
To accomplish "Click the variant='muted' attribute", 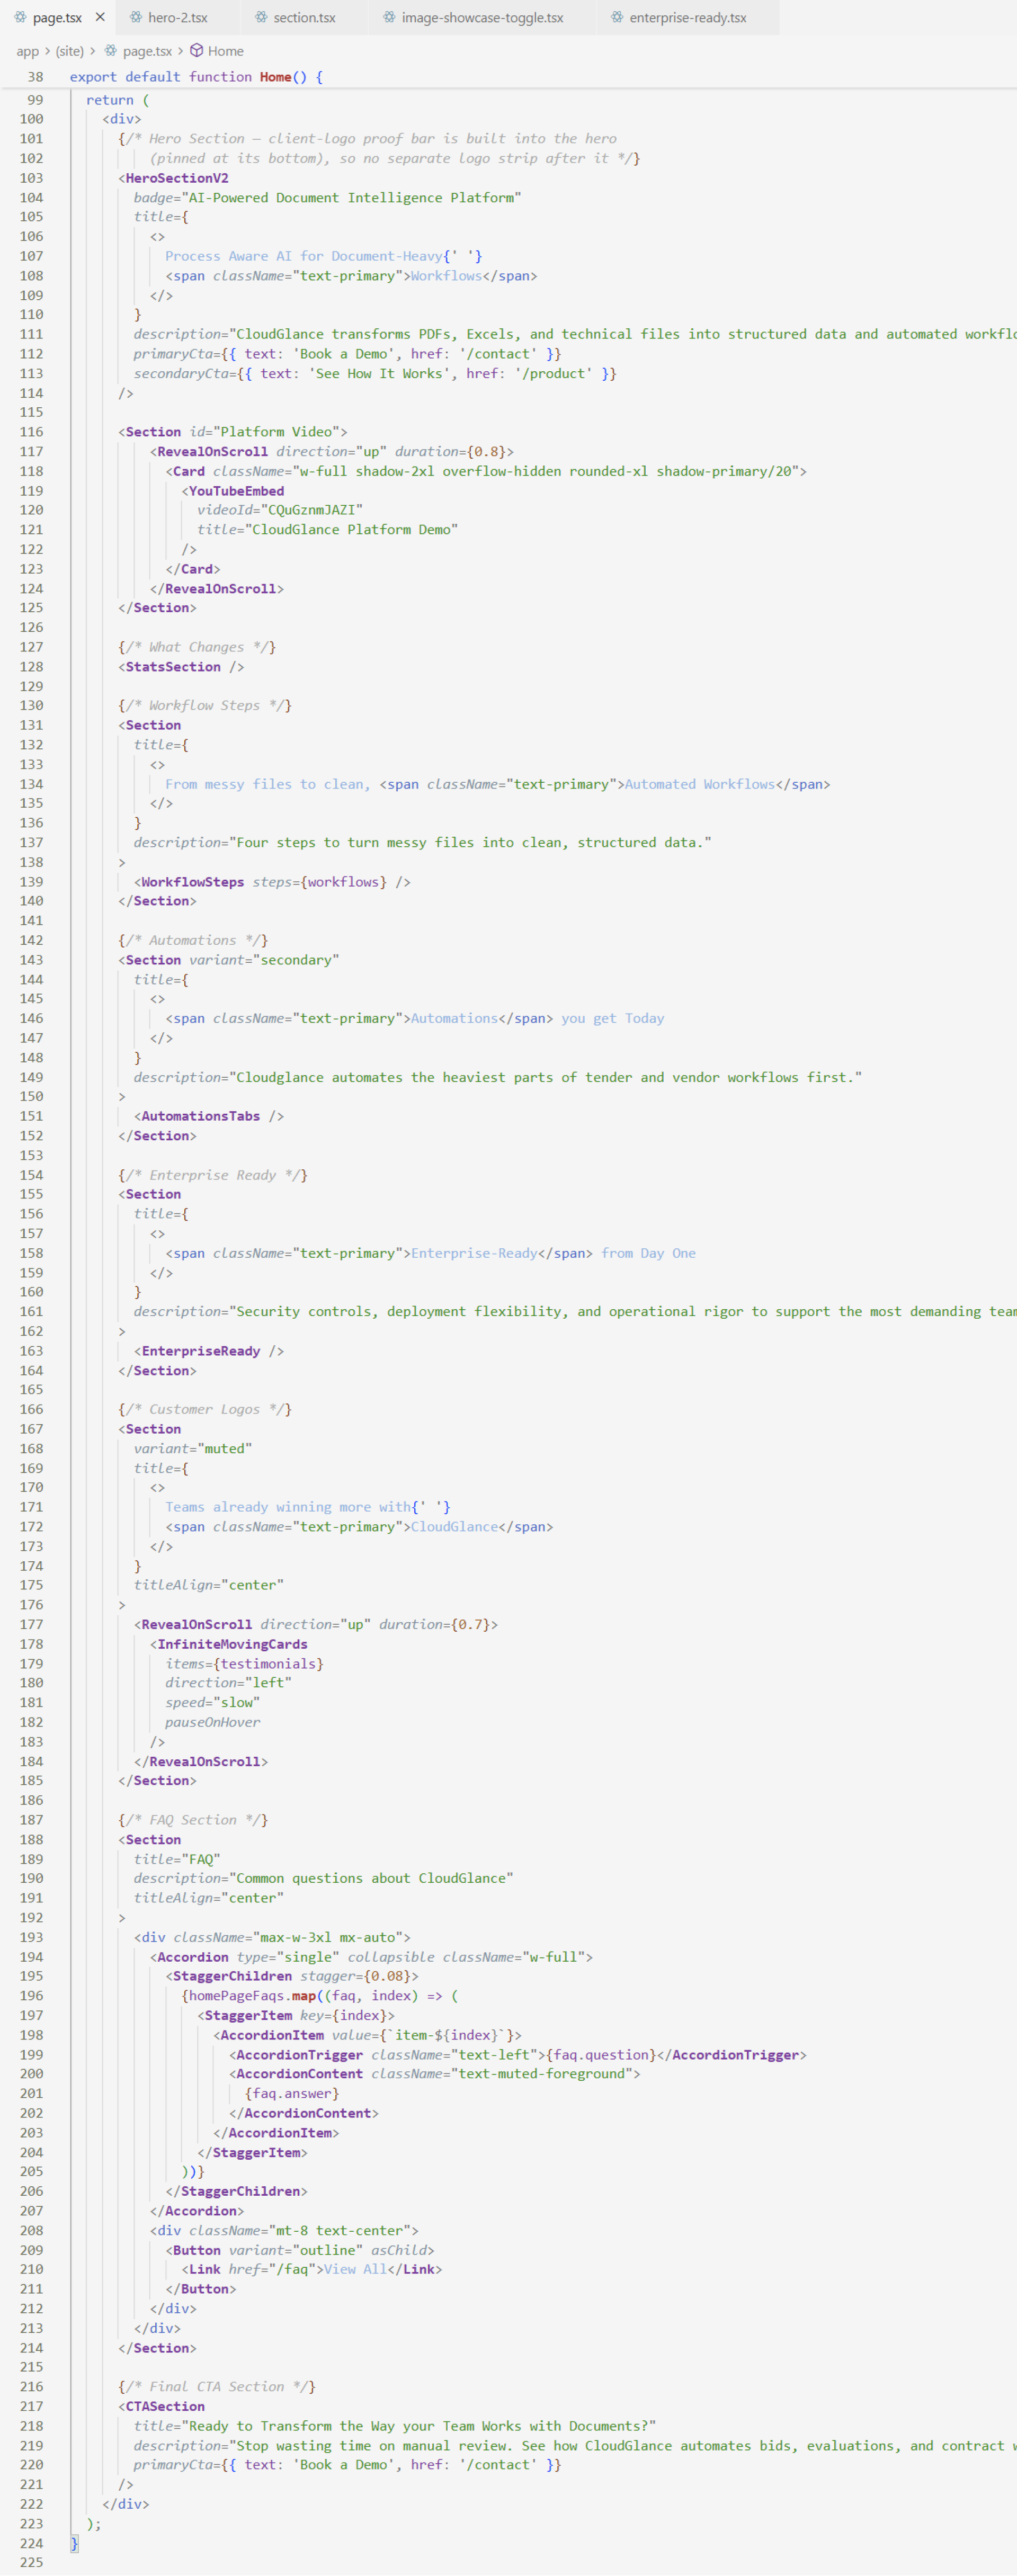I will pyautogui.click(x=193, y=1449).
